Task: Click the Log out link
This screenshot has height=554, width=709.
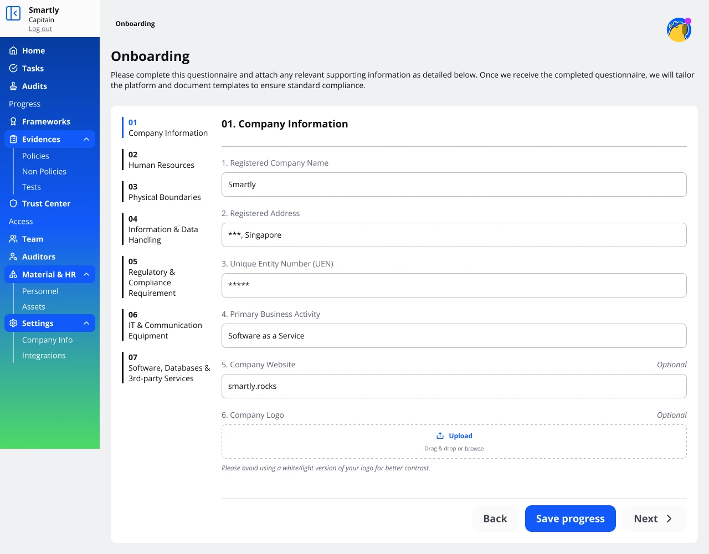Action: coord(40,29)
